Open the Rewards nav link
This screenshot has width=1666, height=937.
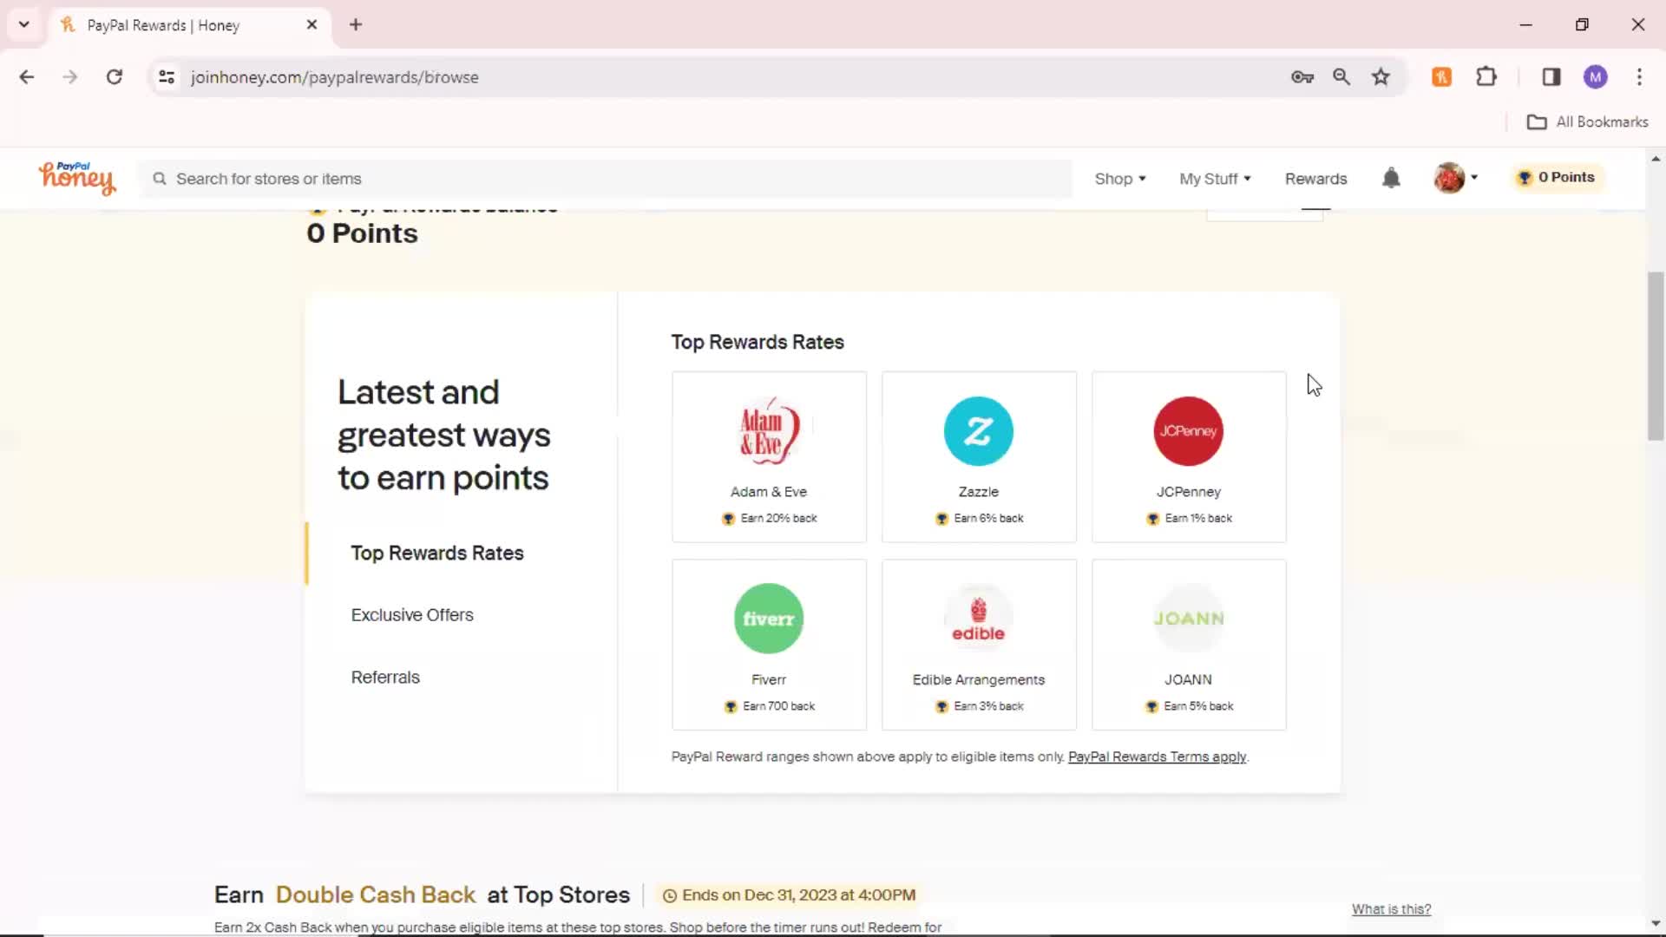[x=1315, y=179]
